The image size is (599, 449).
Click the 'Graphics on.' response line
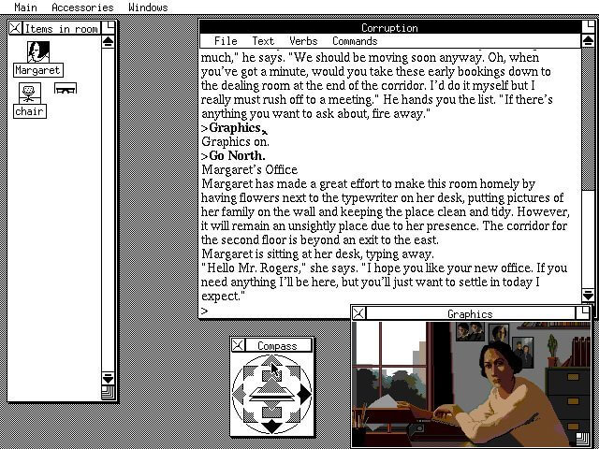(235, 141)
